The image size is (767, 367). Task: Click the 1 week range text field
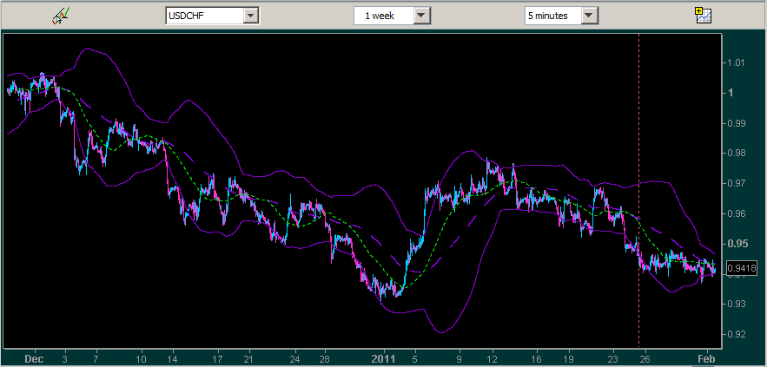click(382, 16)
